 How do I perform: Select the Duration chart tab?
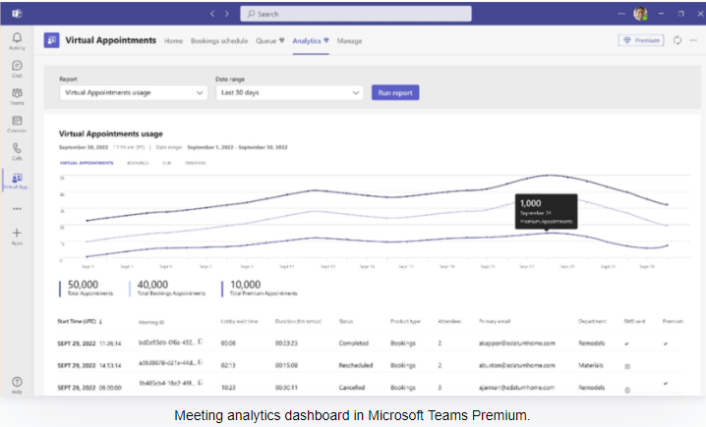coord(196,163)
